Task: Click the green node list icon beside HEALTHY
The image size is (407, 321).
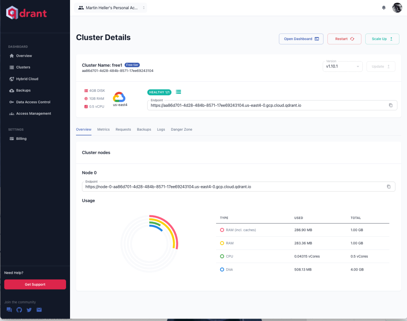Action: pyautogui.click(x=178, y=92)
